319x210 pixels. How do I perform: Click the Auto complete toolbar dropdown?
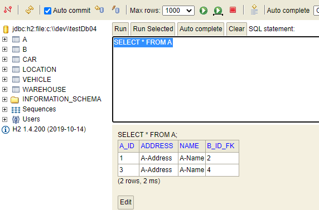(317, 11)
